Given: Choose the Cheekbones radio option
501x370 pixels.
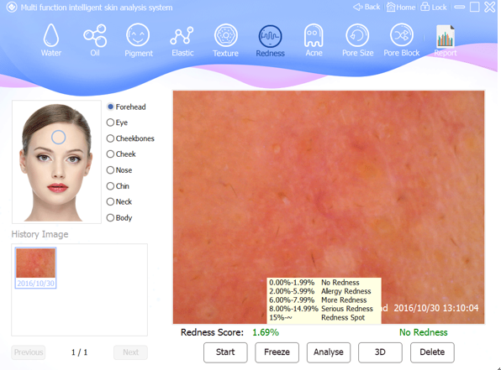Looking at the screenshot, I should click(110, 138).
